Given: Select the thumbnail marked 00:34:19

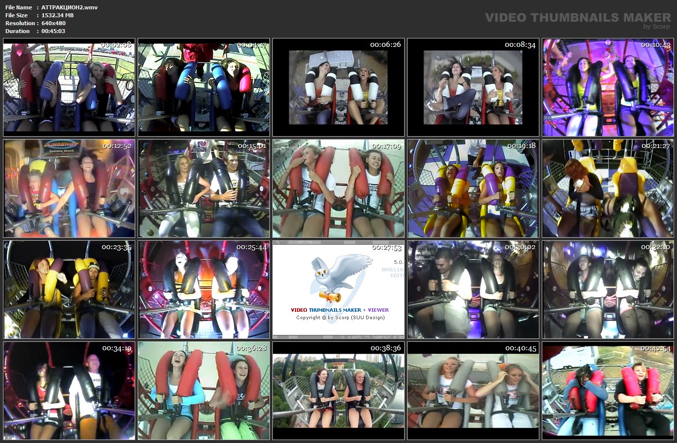Looking at the screenshot, I should click(x=69, y=391).
